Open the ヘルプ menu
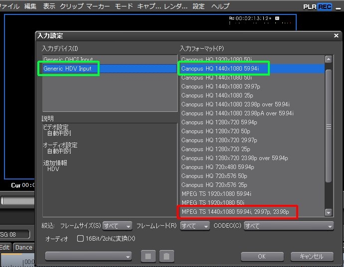The image size is (344, 267). tap(220, 6)
